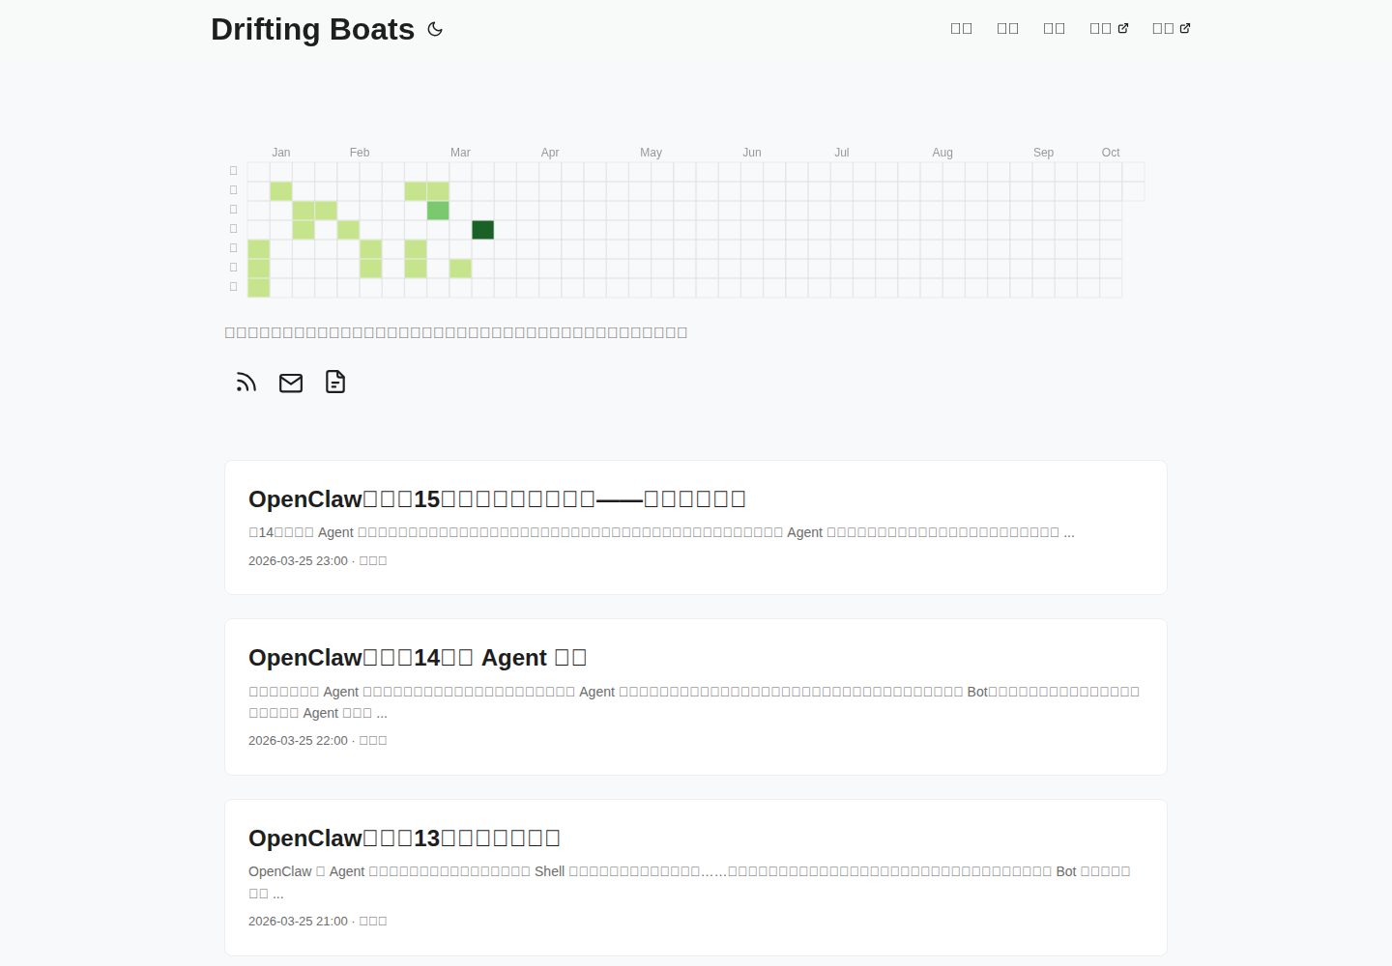Click the Mar month label on heatmap
Image resolution: width=1392 pixels, height=966 pixels.
click(x=460, y=153)
